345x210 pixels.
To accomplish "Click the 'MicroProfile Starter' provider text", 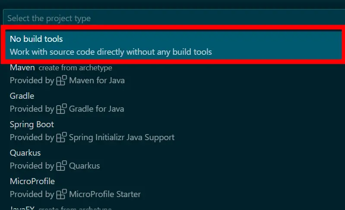I will pyautogui.click(x=105, y=194).
